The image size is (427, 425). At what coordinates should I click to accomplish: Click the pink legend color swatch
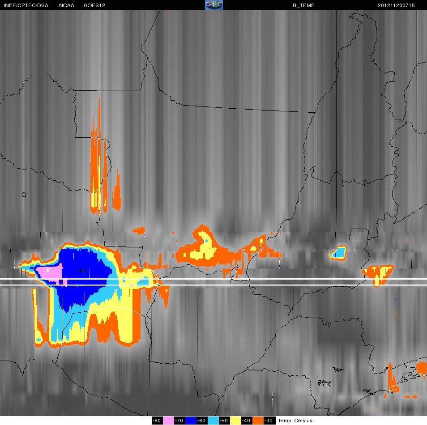click(169, 421)
